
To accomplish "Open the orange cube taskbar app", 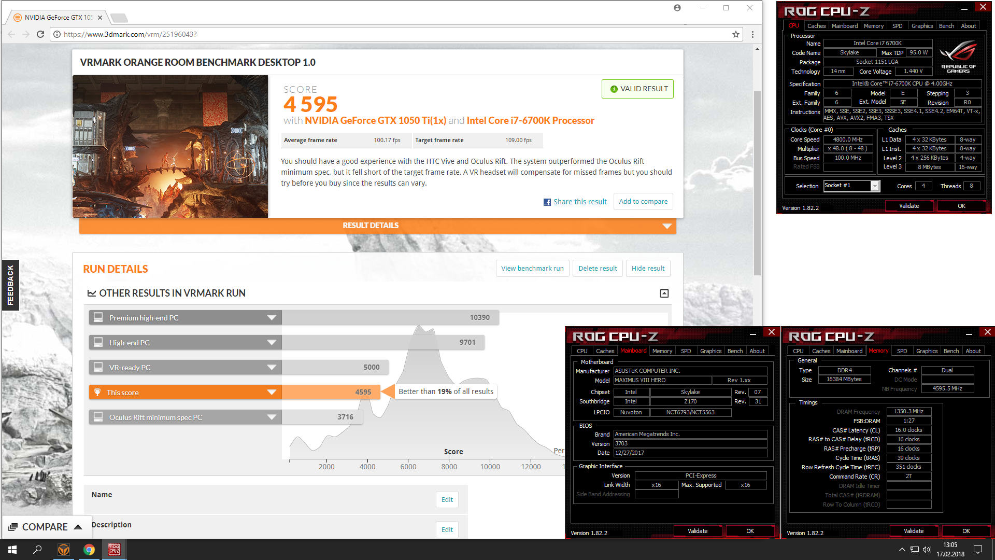I will 64,550.
